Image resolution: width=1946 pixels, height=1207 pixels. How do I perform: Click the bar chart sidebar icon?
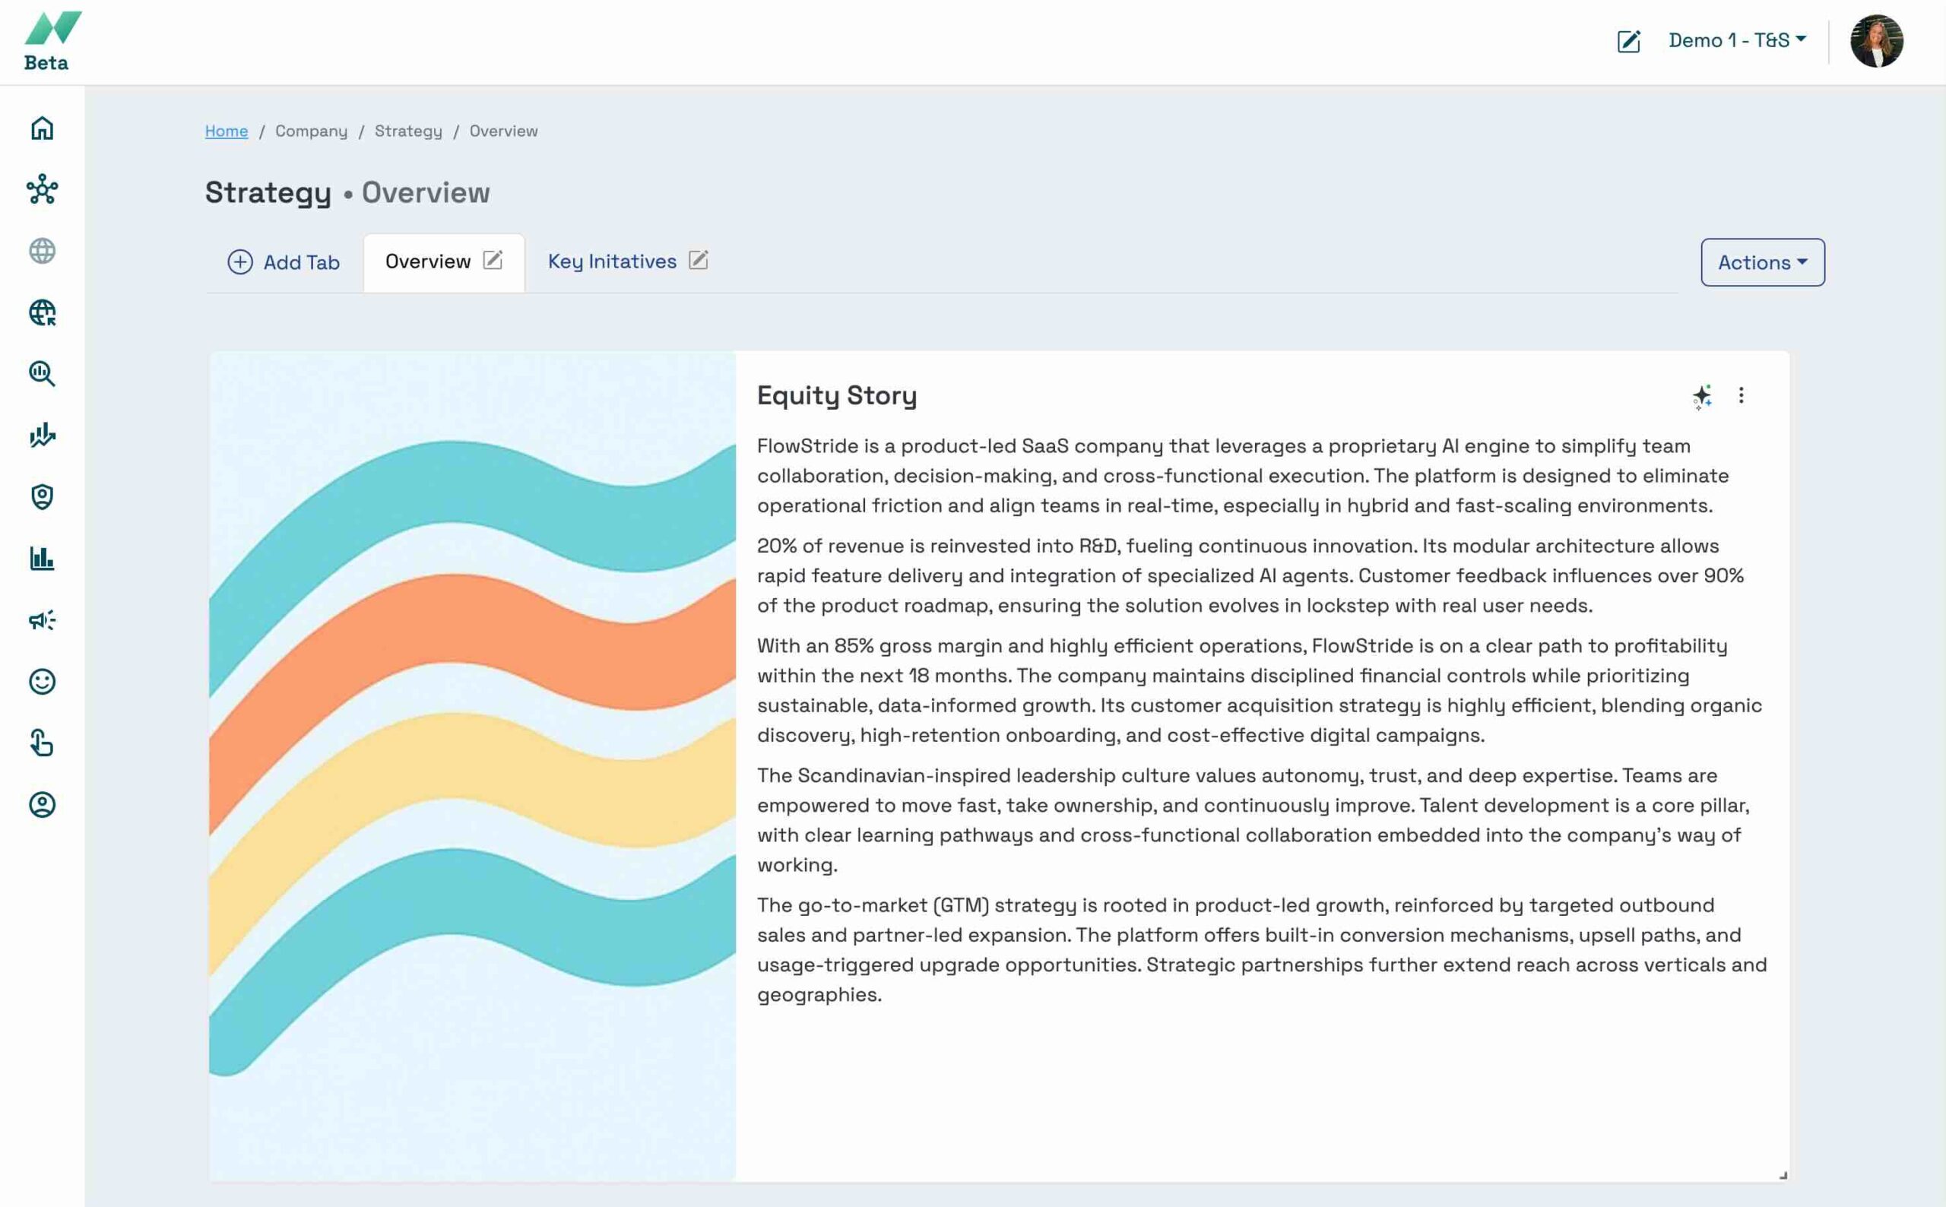coord(43,558)
